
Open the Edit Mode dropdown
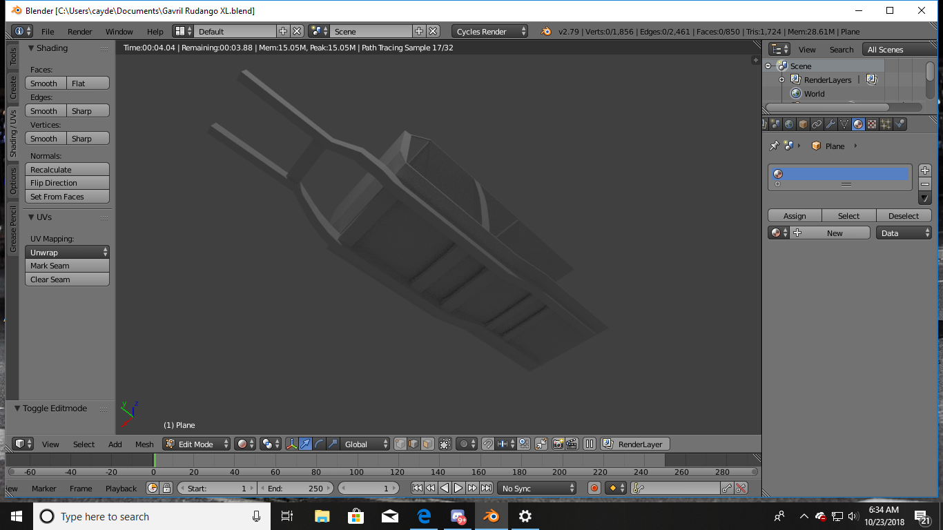[x=197, y=444]
